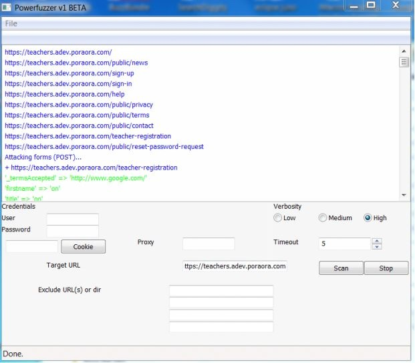Click the /public/privacy URL line
Viewport: 415px width, 363px height.
coord(79,105)
